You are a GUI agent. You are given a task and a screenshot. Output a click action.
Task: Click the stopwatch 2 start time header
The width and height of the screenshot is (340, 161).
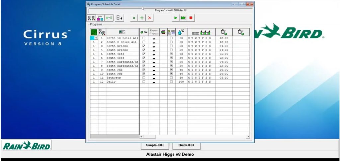click(241, 32)
